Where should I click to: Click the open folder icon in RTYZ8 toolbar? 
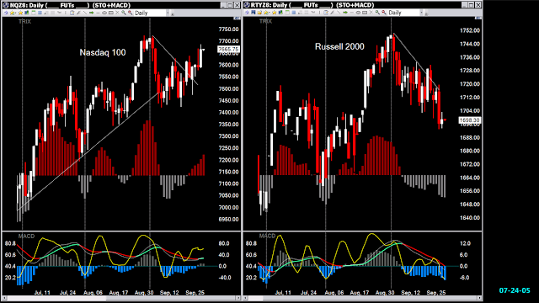(259, 13)
